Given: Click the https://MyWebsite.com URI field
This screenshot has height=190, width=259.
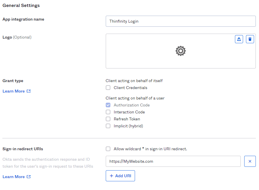Looking at the screenshot, I should [173, 161].
